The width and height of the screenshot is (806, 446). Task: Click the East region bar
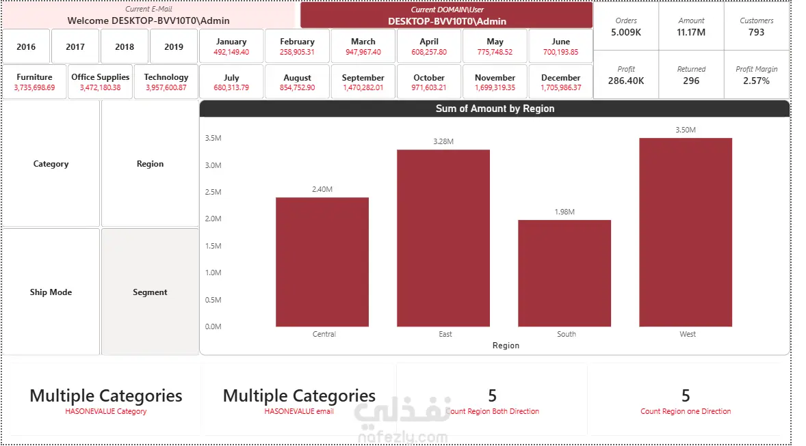click(443, 238)
